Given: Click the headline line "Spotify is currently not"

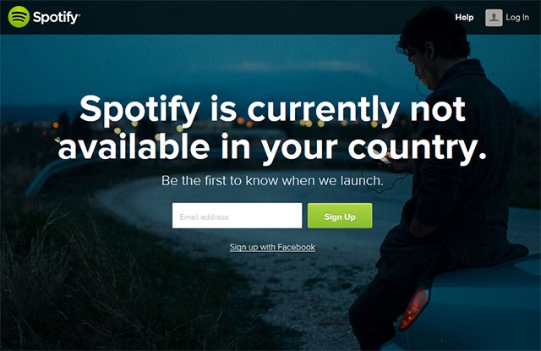Looking at the screenshot, I should pyautogui.click(x=272, y=109).
